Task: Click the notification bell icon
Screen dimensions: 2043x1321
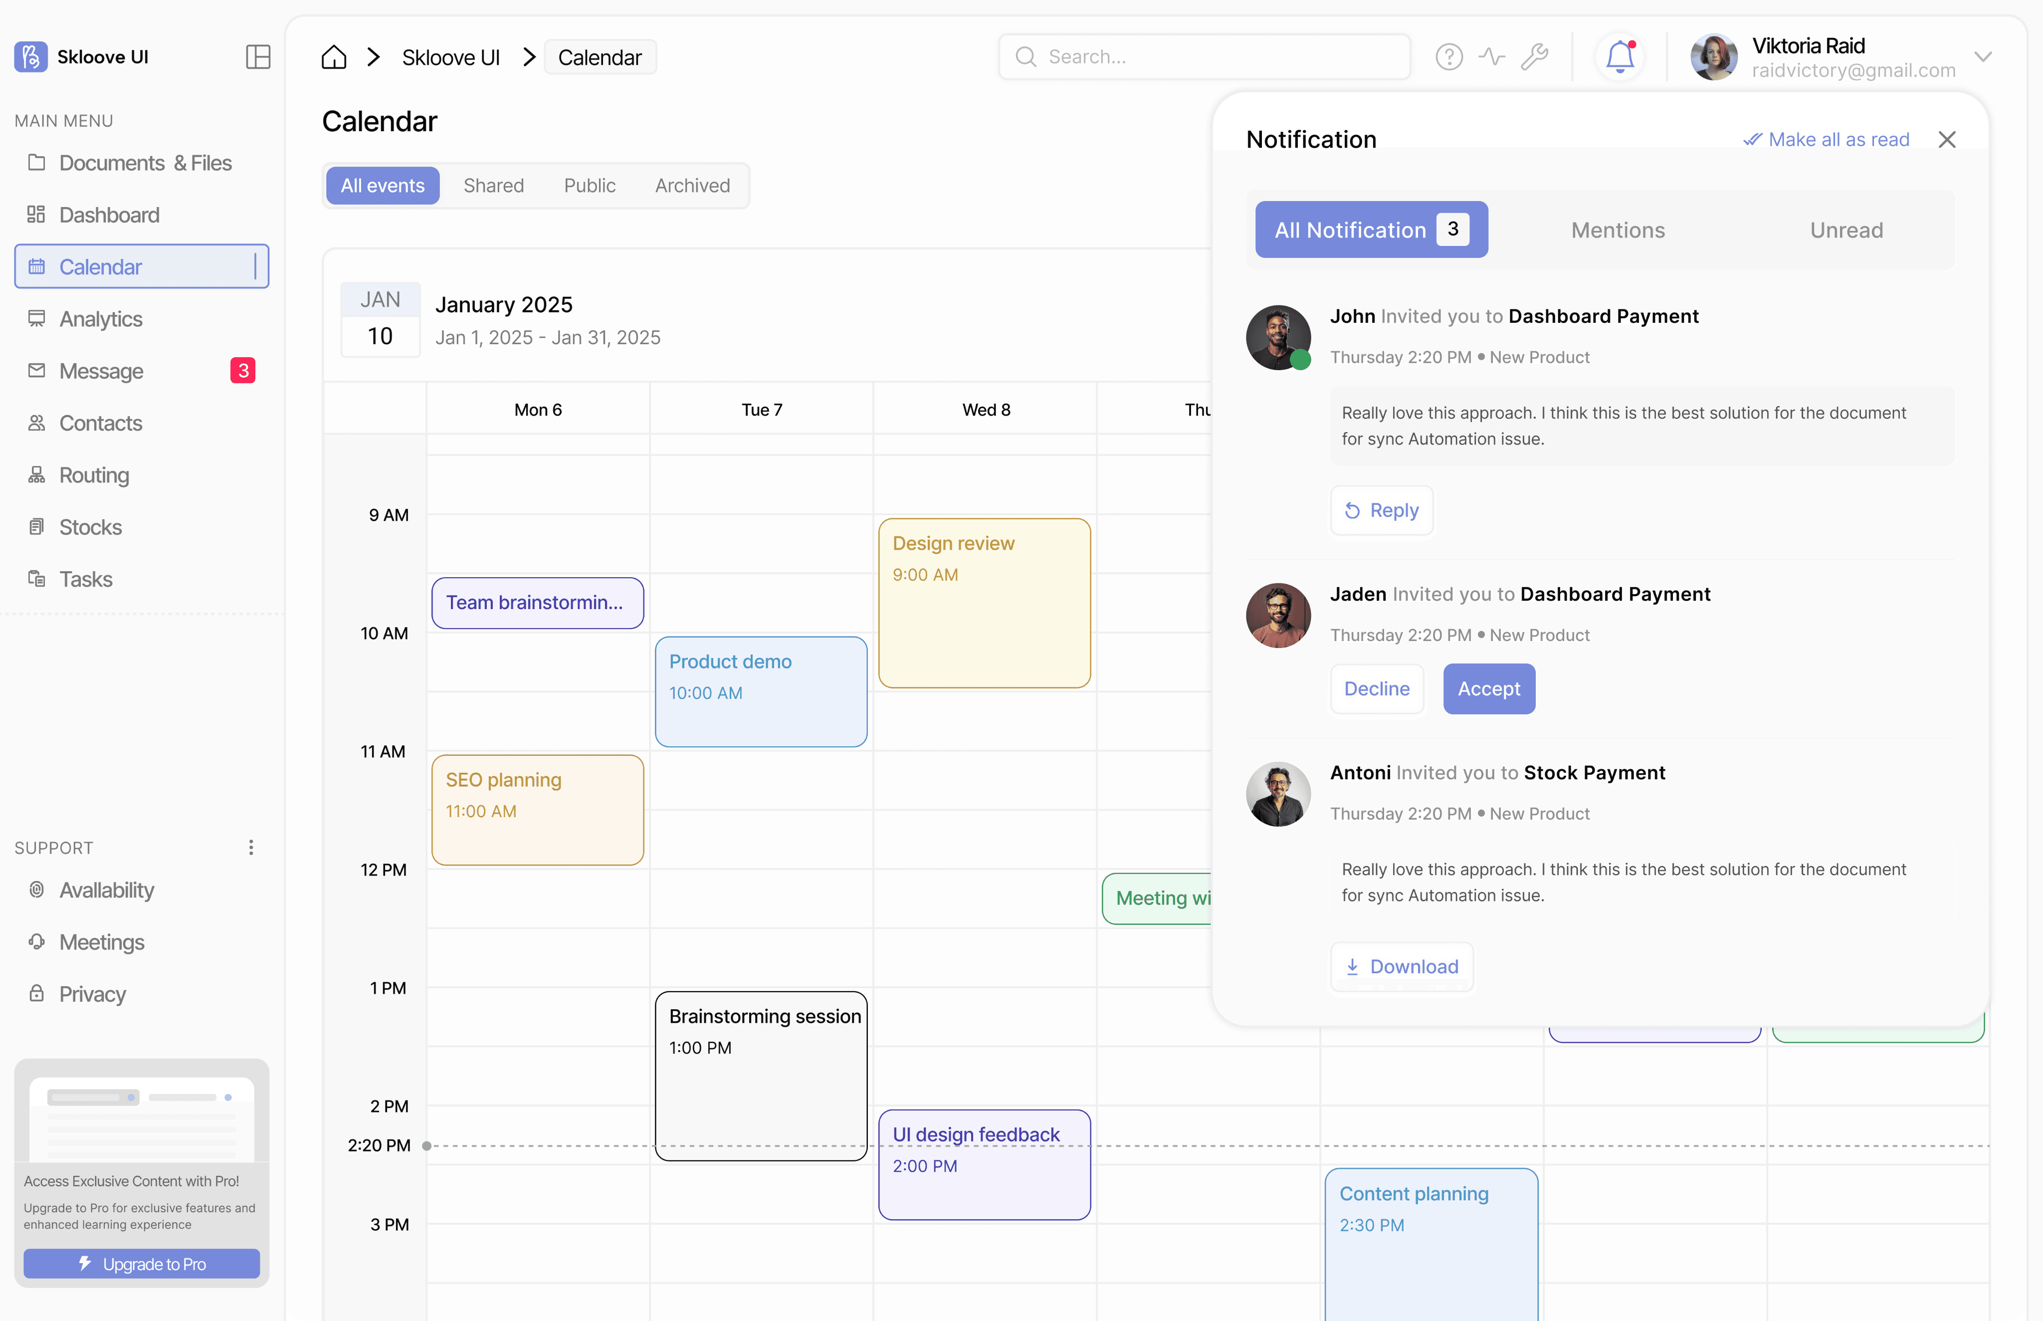Action: [1620, 56]
